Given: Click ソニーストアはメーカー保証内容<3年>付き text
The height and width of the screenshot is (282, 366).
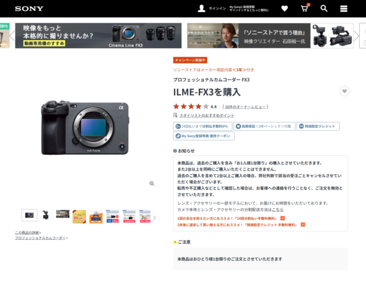Looking at the screenshot, I should (213, 70).
